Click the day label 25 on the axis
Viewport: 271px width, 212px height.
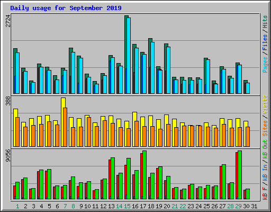pos(206,206)
